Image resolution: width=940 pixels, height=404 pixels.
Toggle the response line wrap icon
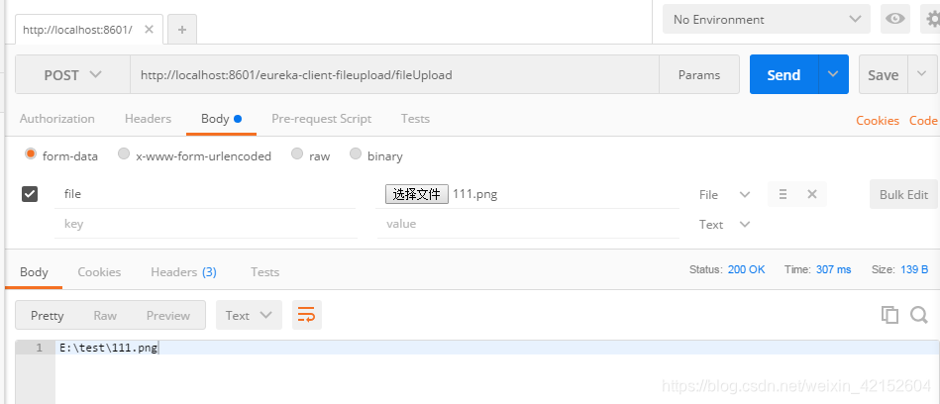coord(307,315)
